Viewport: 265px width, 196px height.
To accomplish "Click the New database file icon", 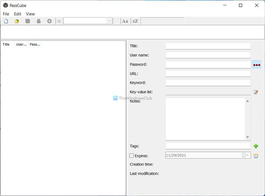I will (6, 21).
